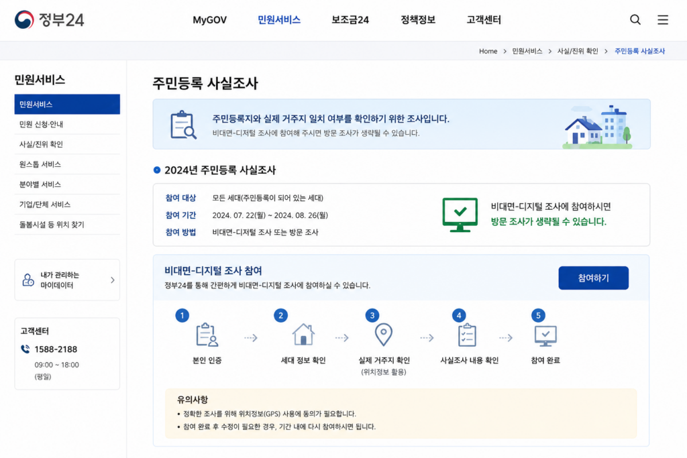Click the 참여 기간 label
The image size is (687, 458).
coord(180,215)
